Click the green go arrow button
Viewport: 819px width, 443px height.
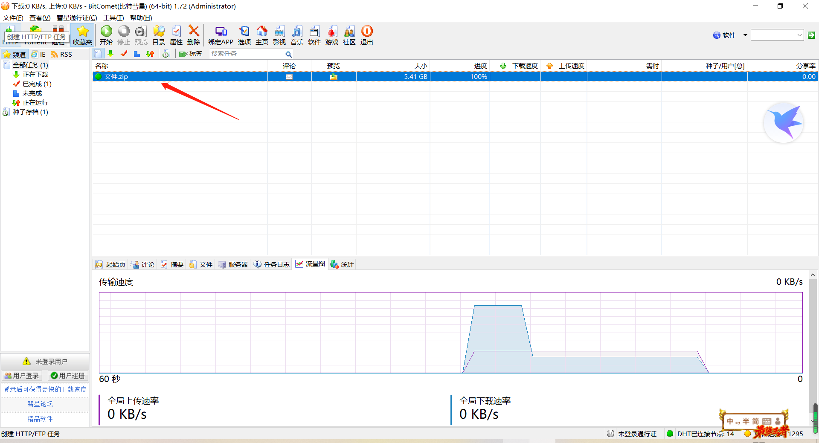point(812,35)
